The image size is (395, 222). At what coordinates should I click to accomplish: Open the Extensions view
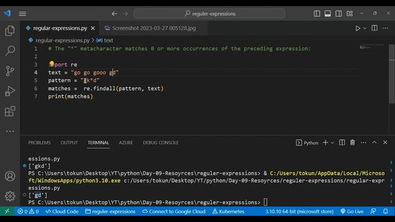coord(10,111)
